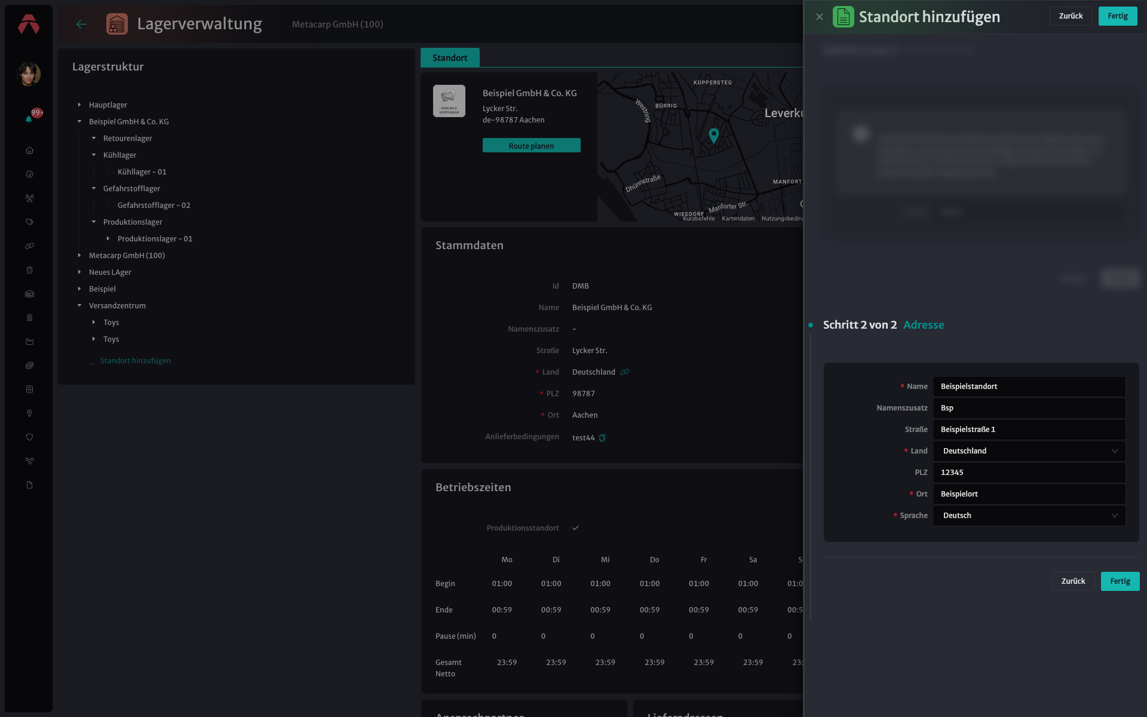
Task: Close the Standort hinzufügen panel
Action: tap(820, 17)
